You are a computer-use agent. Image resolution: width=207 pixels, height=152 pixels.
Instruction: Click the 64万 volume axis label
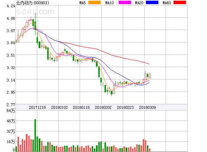(11, 111)
